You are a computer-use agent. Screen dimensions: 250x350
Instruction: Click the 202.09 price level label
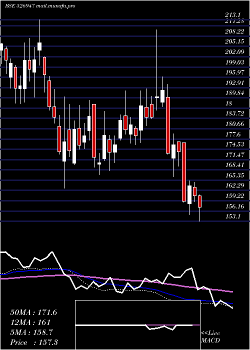coord(234,52)
